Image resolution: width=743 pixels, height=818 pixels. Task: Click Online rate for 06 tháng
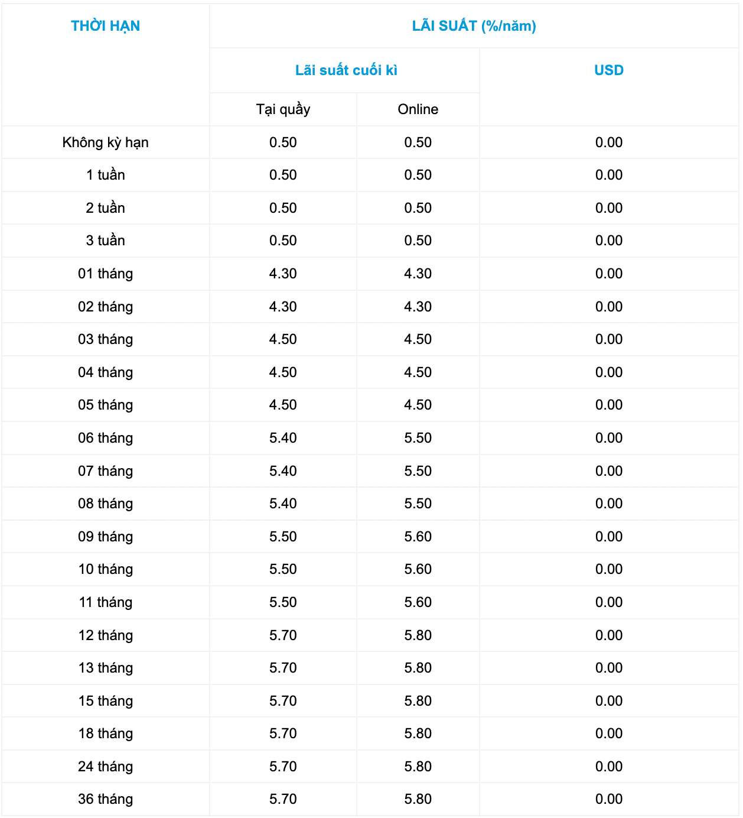coord(418,438)
